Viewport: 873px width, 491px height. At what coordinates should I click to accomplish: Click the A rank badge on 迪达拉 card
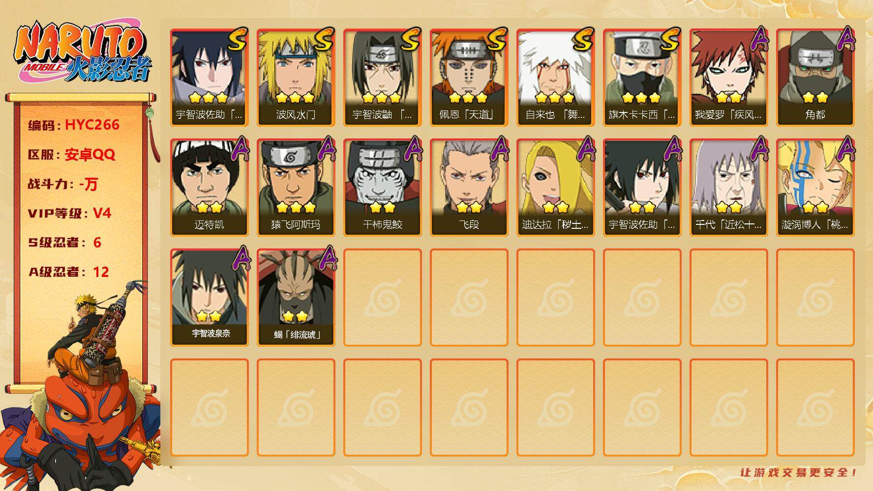coord(585,149)
